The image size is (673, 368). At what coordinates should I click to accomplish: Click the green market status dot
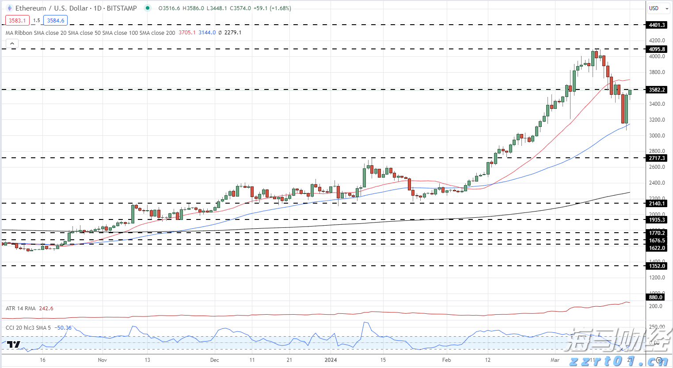(x=148, y=8)
